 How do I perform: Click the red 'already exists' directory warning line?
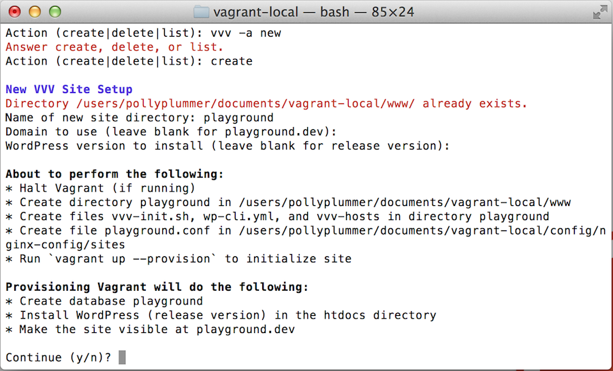(x=266, y=104)
